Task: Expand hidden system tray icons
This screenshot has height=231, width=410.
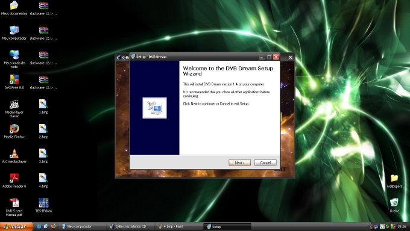Action: coord(371,227)
